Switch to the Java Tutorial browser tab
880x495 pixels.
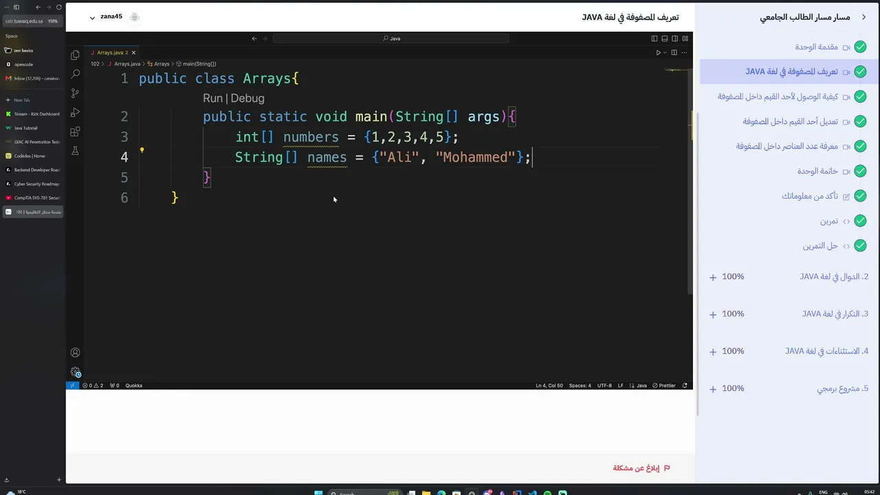(x=32, y=128)
